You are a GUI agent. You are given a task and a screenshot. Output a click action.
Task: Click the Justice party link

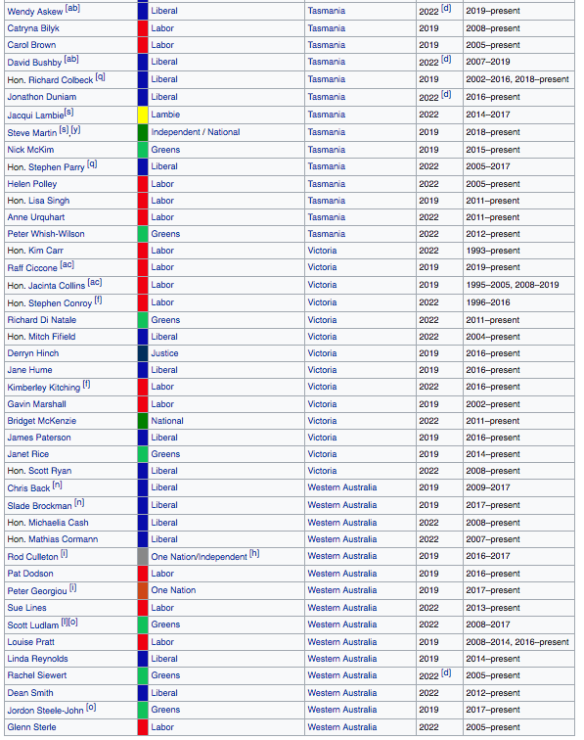tap(164, 353)
